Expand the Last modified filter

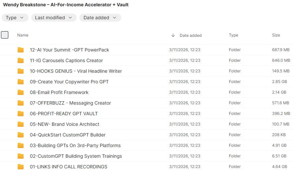click(x=54, y=18)
